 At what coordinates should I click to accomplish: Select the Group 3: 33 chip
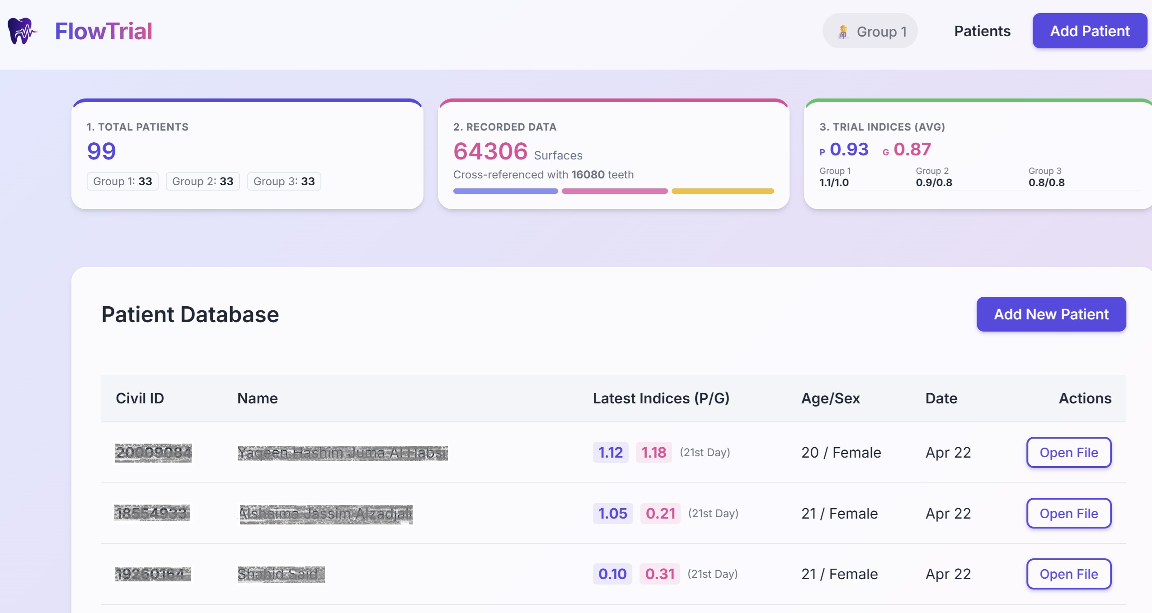click(284, 181)
